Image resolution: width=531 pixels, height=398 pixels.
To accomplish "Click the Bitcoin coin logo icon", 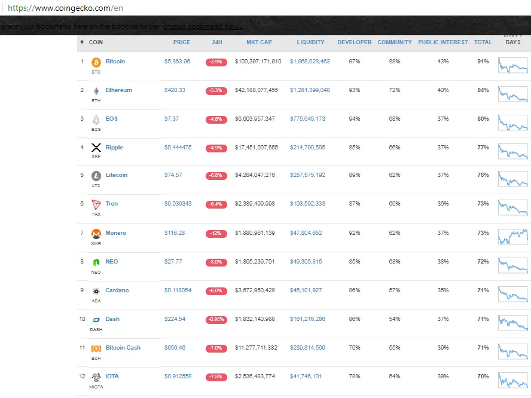I will tap(96, 62).
